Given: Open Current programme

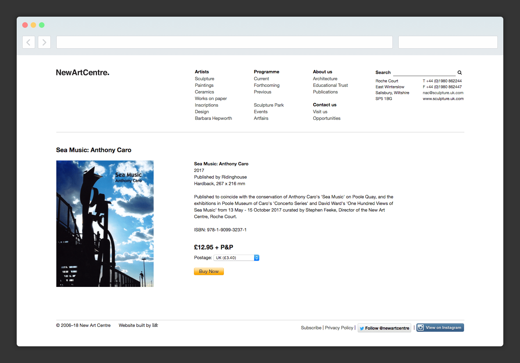Looking at the screenshot, I should click(261, 79).
